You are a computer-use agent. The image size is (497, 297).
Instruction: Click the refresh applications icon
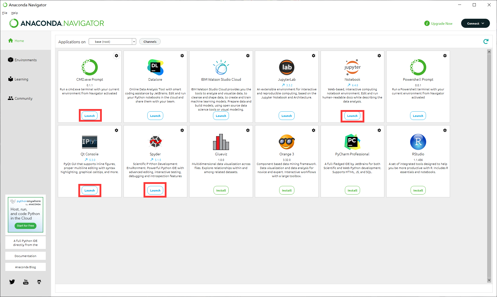(486, 41)
